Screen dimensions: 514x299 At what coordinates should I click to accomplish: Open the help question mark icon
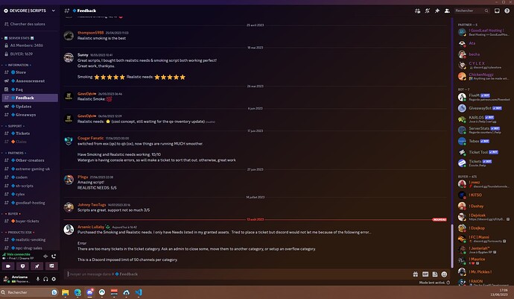[x=507, y=11]
